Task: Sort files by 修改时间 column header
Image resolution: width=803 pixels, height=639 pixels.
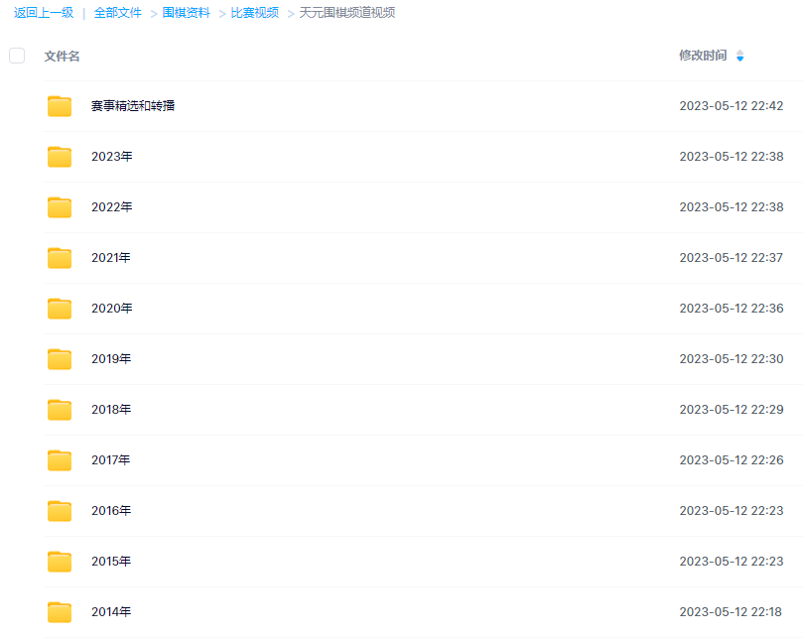Action: tap(702, 56)
